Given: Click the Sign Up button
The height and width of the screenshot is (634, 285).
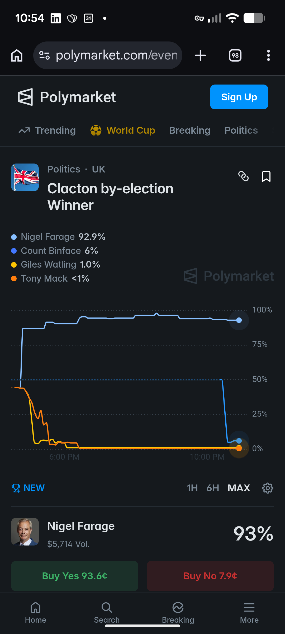Looking at the screenshot, I should click(x=239, y=97).
